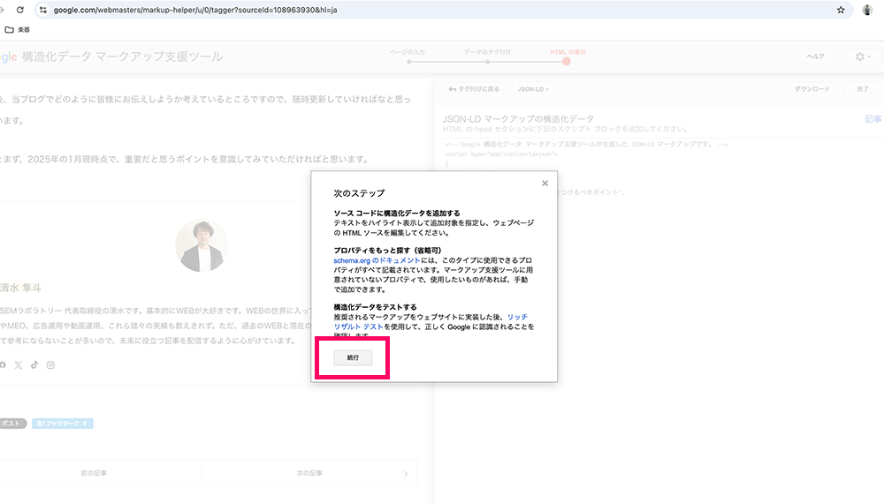Open the schema.org のドキュメント link
The height and width of the screenshot is (503, 884).
click(377, 260)
